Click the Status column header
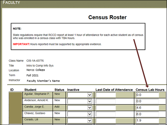 tap(59, 90)
